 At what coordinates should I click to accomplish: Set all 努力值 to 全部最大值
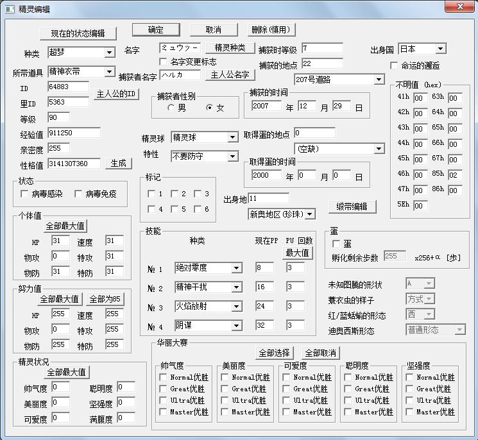click(x=60, y=300)
